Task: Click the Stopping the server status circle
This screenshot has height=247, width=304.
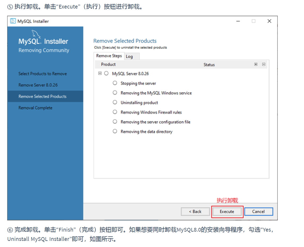Action: [115, 83]
